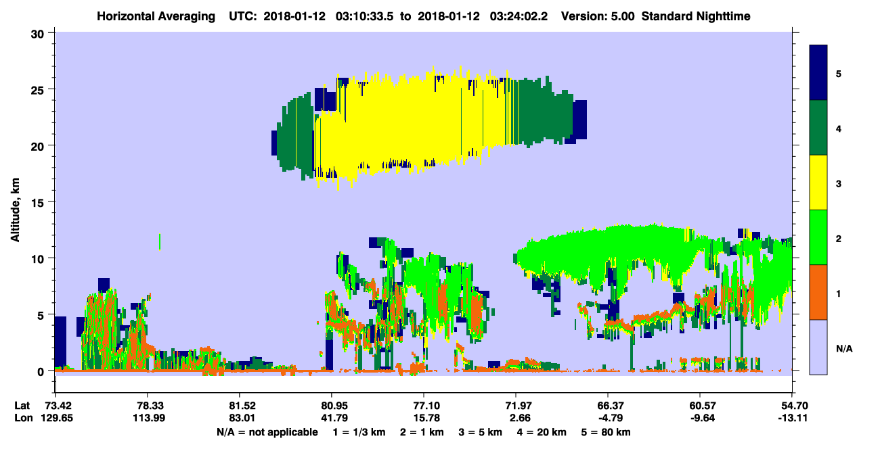Click the dark green colorbar segment labeled 4
This screenshot has width=880, height=451.
(818, 127)
